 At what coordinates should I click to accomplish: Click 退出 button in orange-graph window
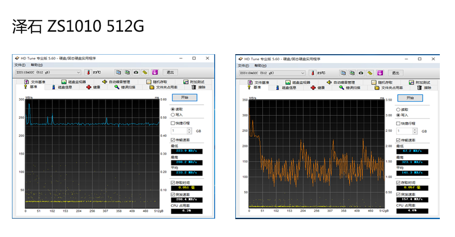click(396, 73)
